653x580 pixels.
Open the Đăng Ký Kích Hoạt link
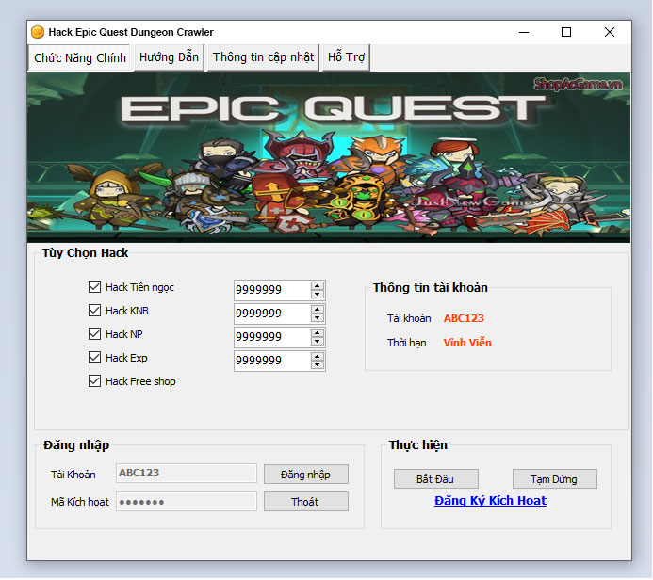pos(490,501)
